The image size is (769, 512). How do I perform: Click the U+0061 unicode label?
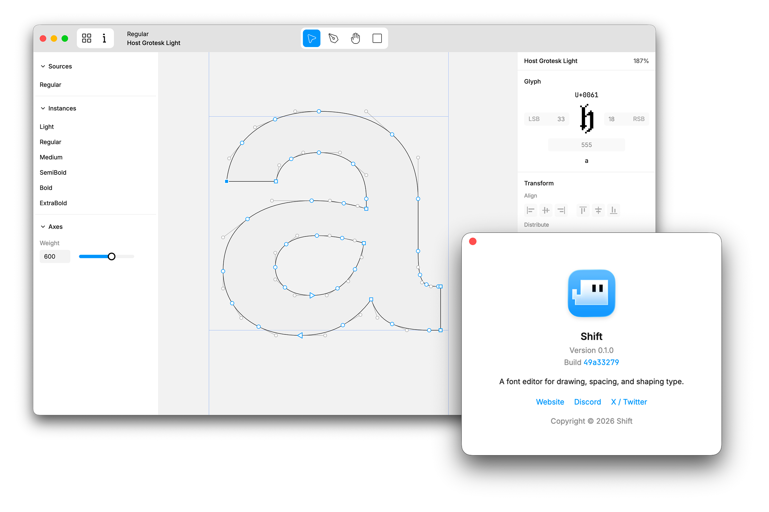pyautogui.click(x=587, y=95)
